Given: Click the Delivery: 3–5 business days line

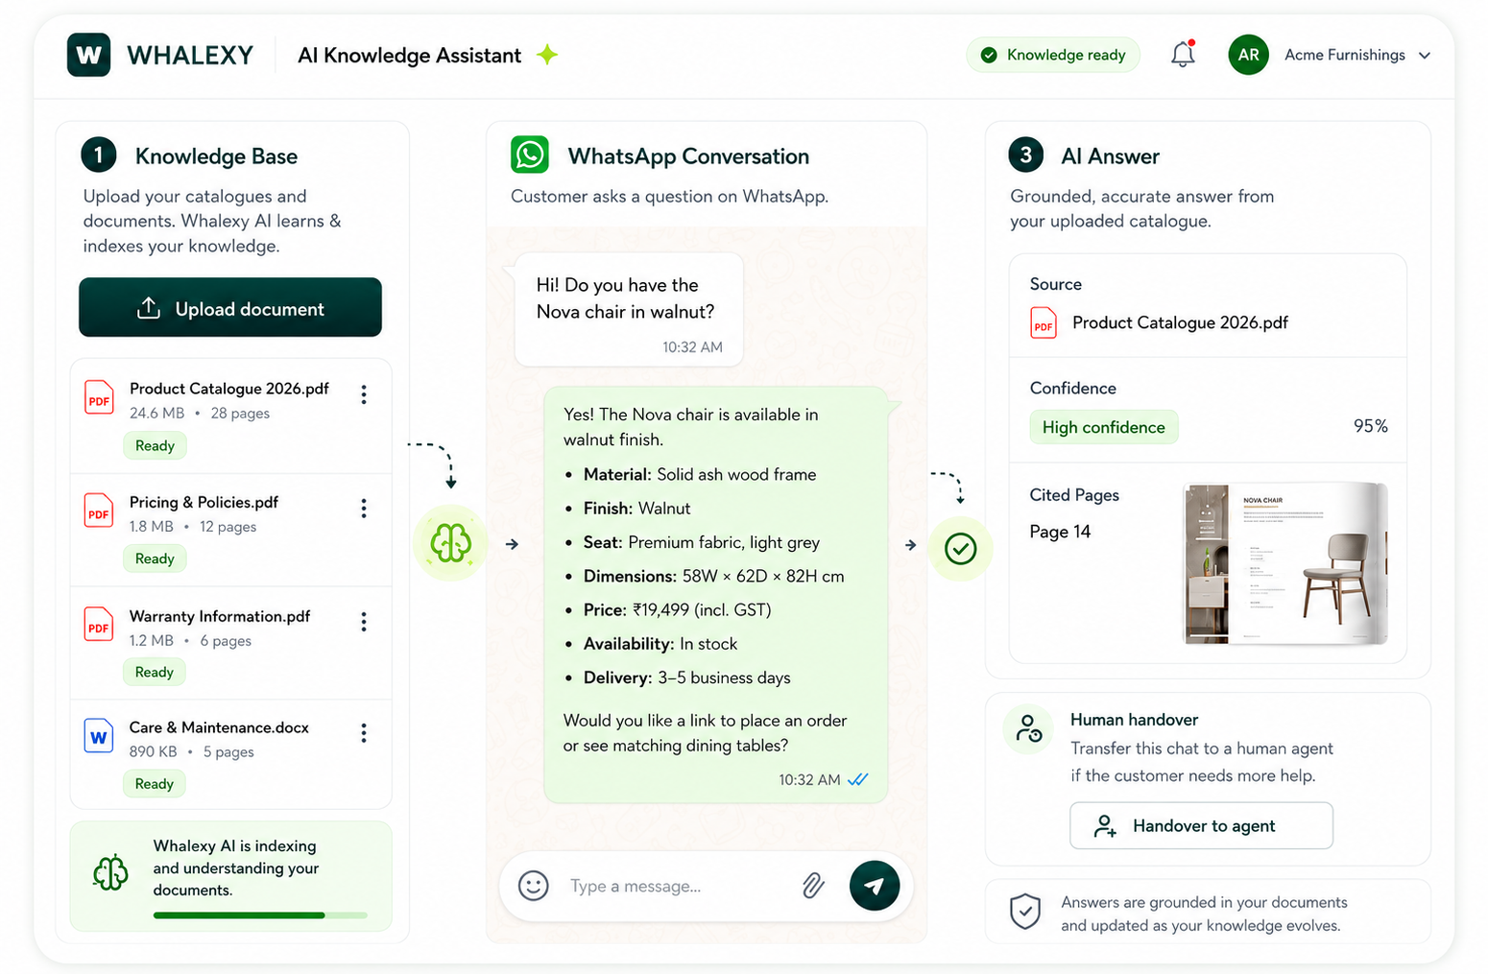Looking at the screenshot, I should (x=686, y=677).
